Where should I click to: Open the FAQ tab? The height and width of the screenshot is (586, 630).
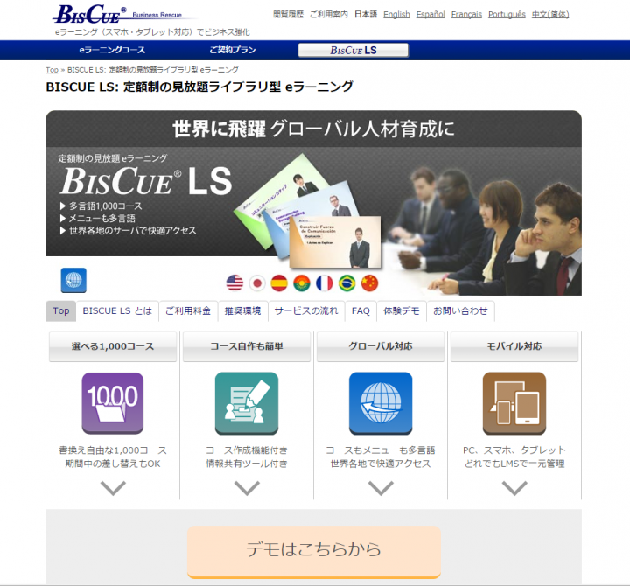coord(360,310)
